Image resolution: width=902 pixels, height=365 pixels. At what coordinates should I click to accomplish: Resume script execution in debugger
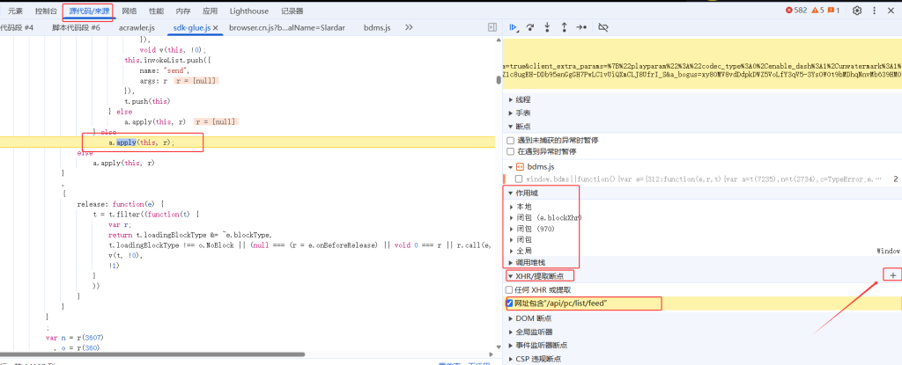(x=514, y=28)
